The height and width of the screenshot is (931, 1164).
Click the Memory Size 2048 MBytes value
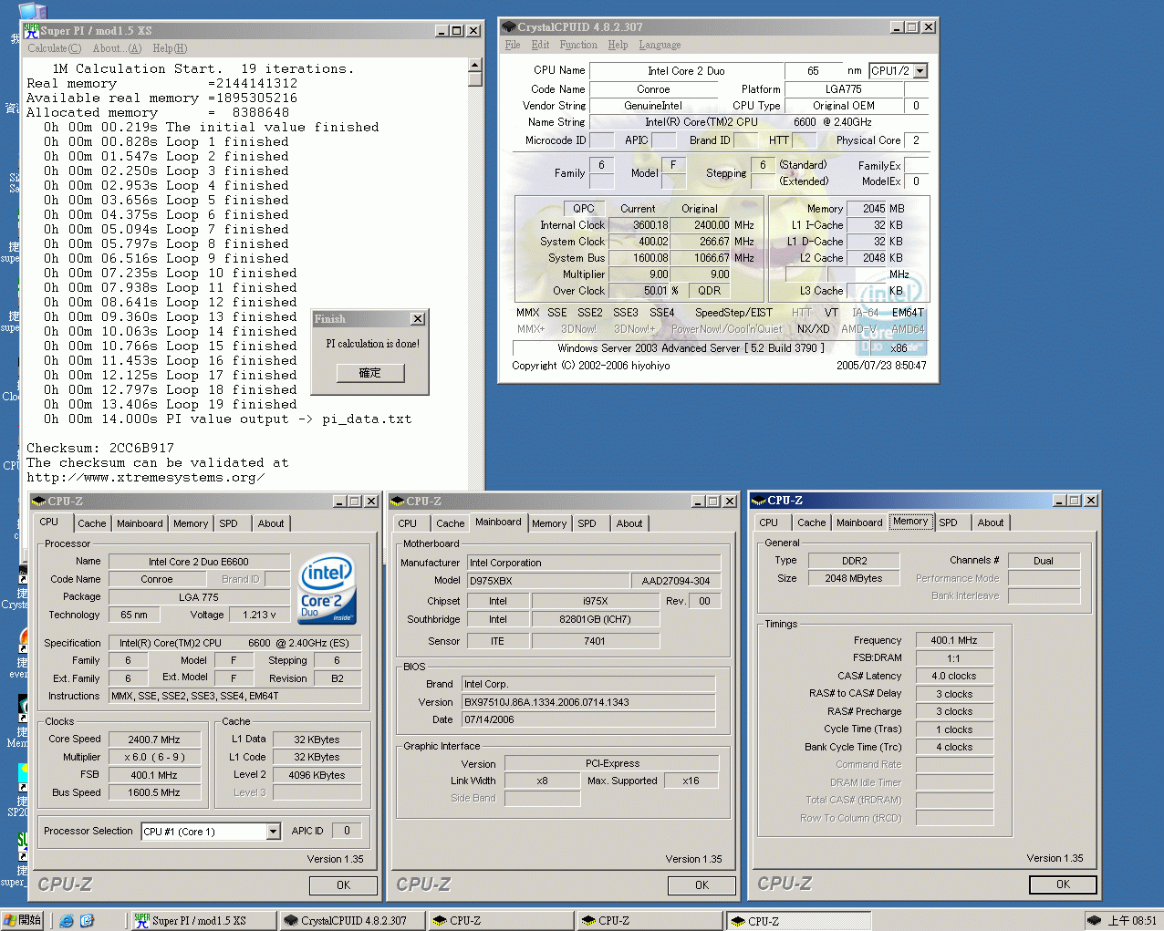click(854, 578)
